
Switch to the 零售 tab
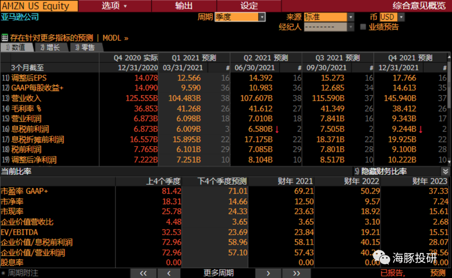[x=86, y=48]
